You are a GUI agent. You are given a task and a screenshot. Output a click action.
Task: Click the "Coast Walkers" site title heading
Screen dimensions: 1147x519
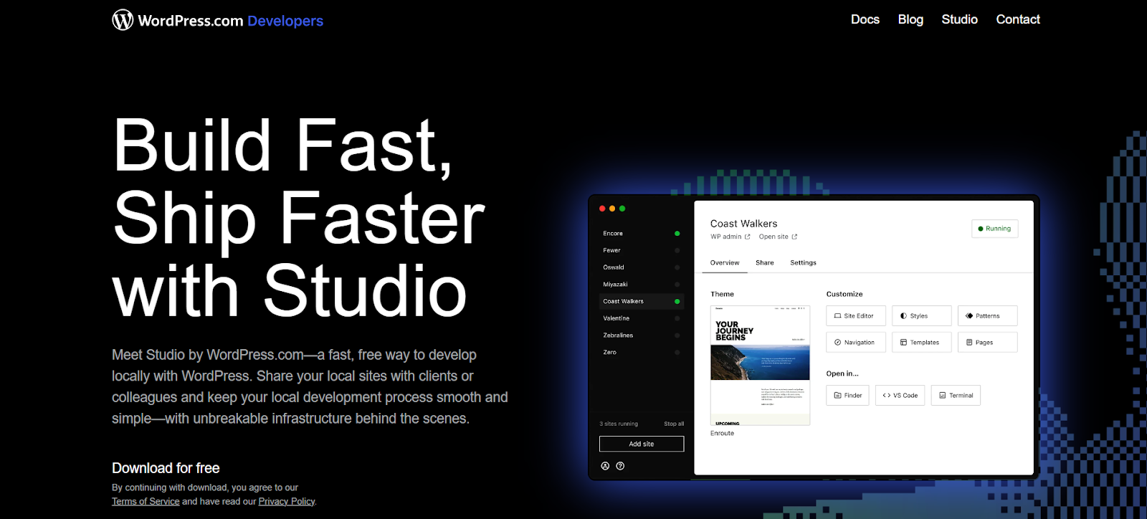coord(743,224)
